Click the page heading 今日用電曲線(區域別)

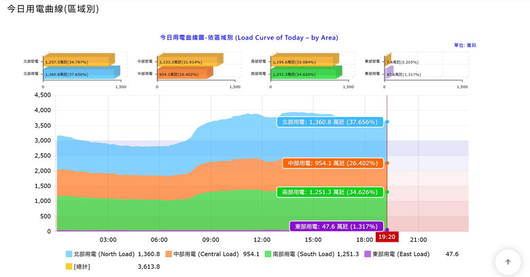click(53, 8)
